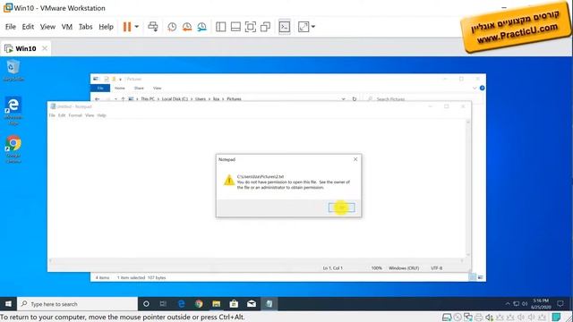Click the Search Pictures field
Viewport: 573px width, 322px height.
pos(423,99)
